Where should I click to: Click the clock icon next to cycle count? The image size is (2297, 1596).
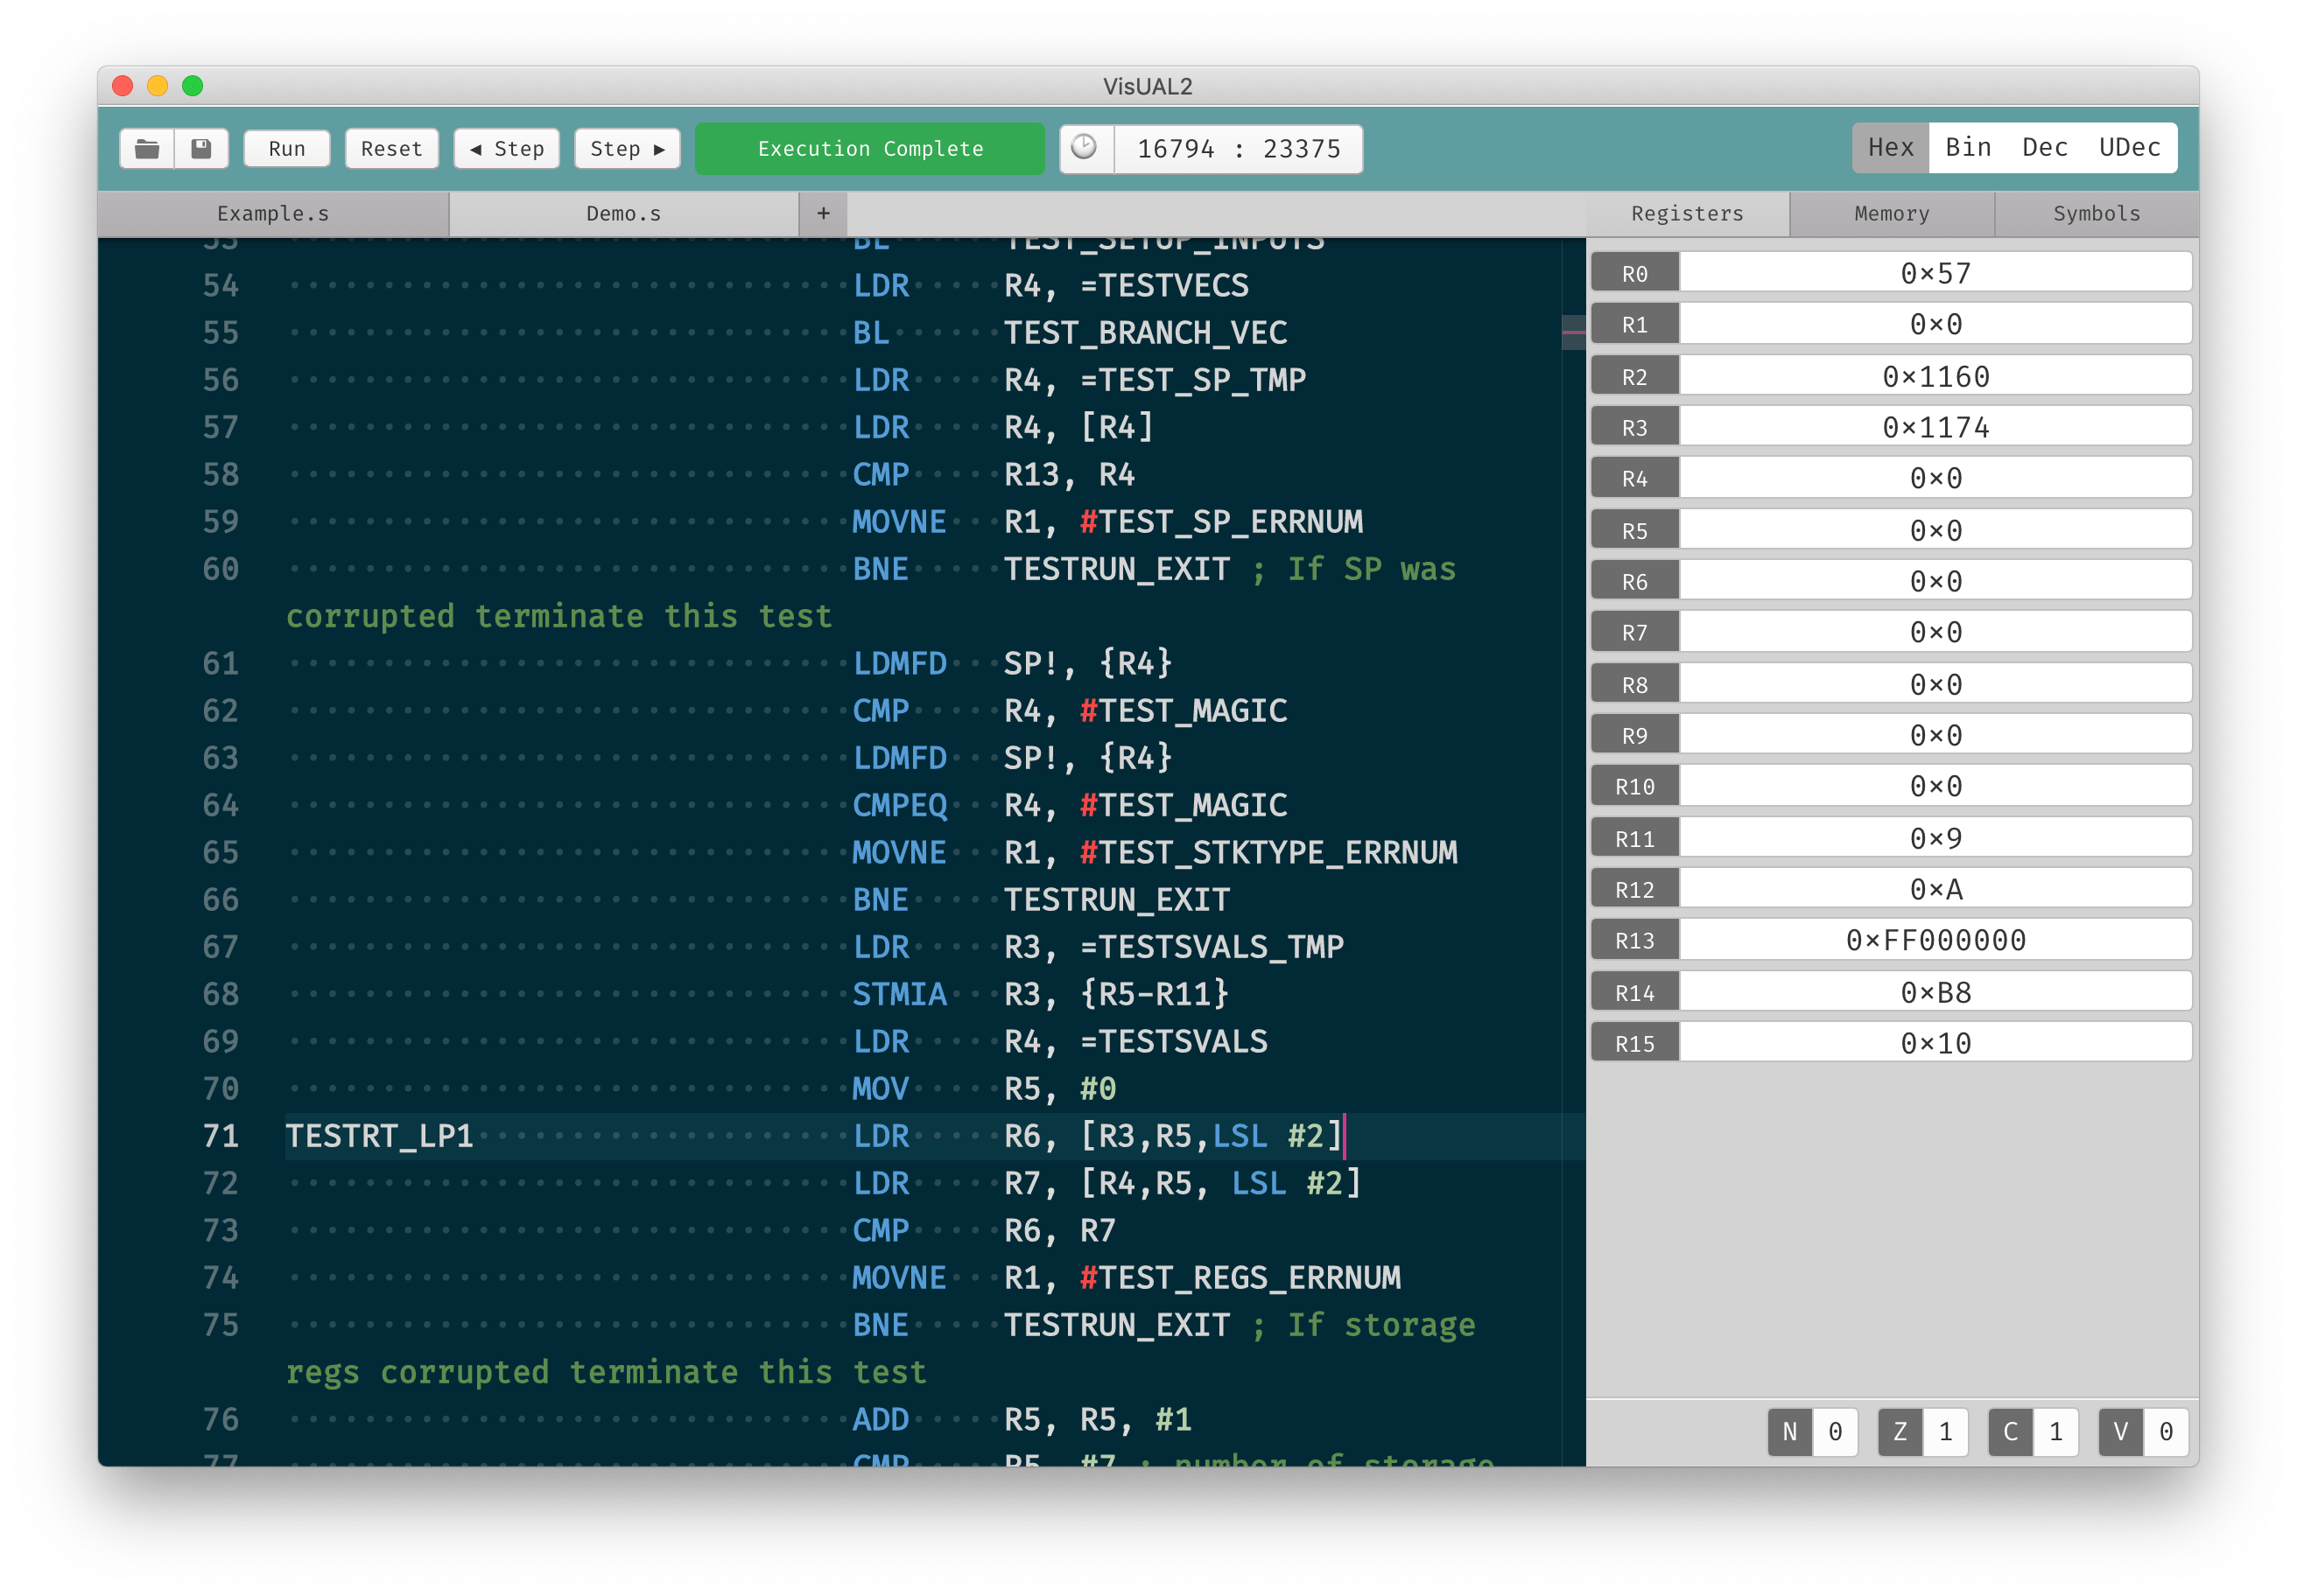point(1085,149)
